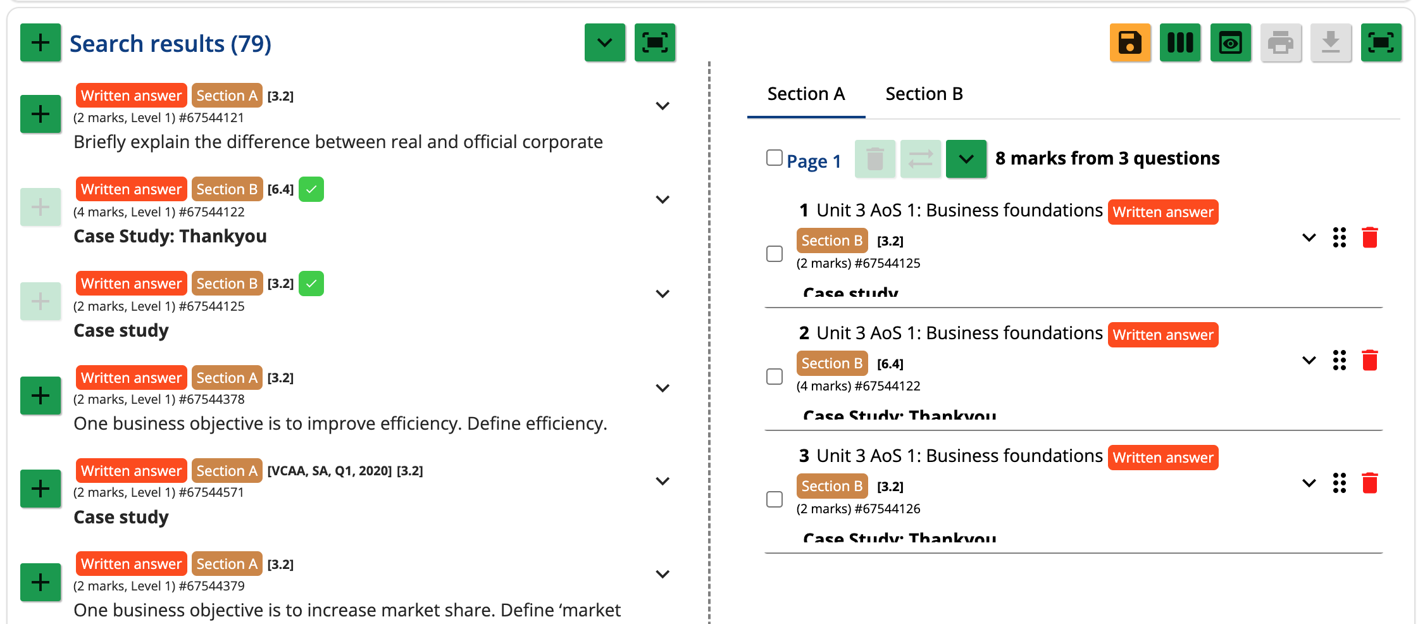The image size is (1425, 624).
Task: Add the VCAA 2020 case study question #67544571
Action: click(x=40, y=489)
